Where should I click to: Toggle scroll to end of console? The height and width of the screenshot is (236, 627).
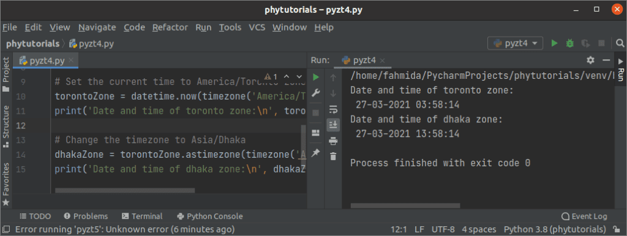332,125
